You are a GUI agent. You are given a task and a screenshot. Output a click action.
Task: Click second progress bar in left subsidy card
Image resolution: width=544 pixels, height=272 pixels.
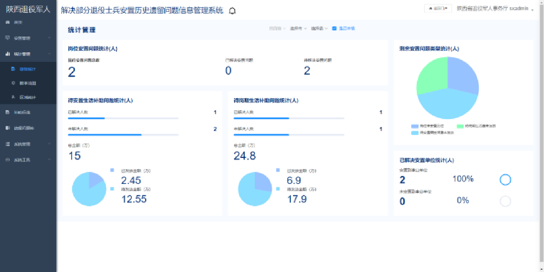[123, 135]
